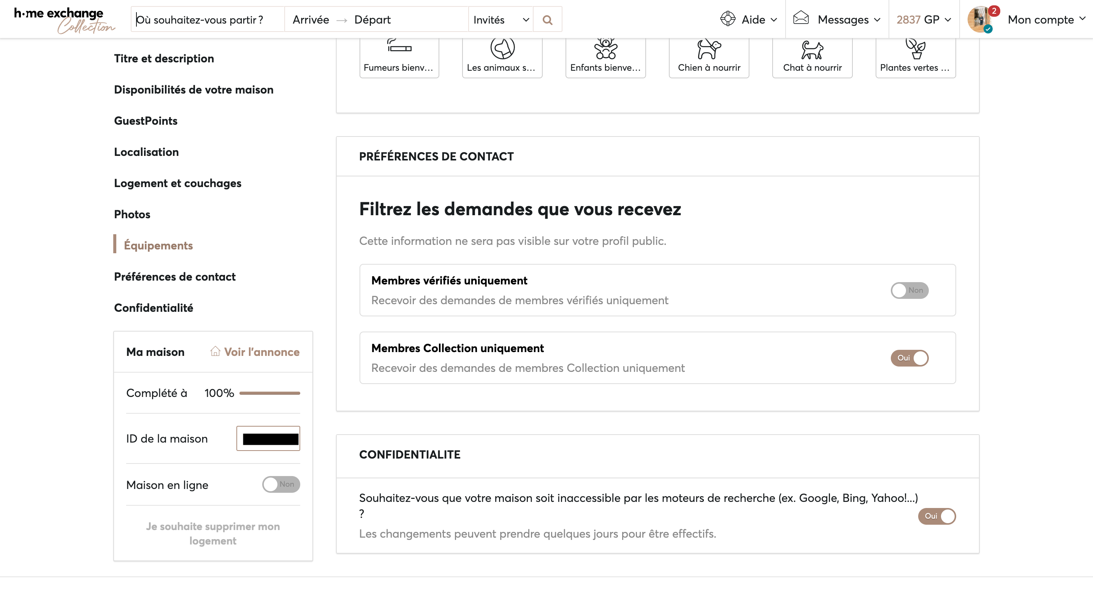Enable Membres vérifiés uniquement toggle
This screenshot has width=1093, height=600.
[x=909, y=290]
